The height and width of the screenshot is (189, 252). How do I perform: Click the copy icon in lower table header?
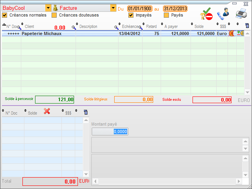86,112
